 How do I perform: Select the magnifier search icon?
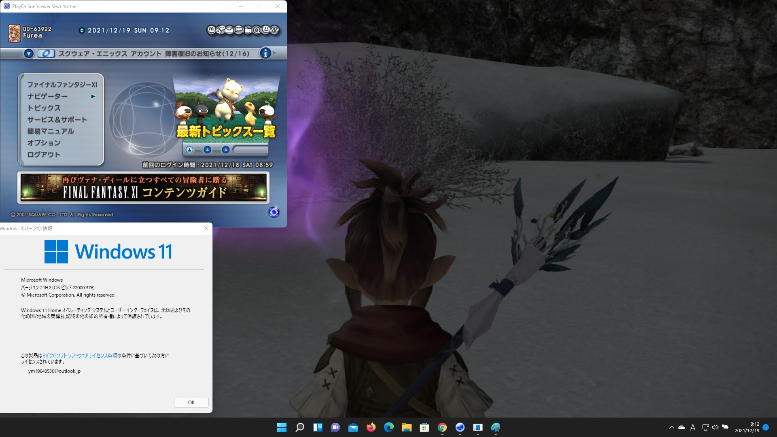256,30
